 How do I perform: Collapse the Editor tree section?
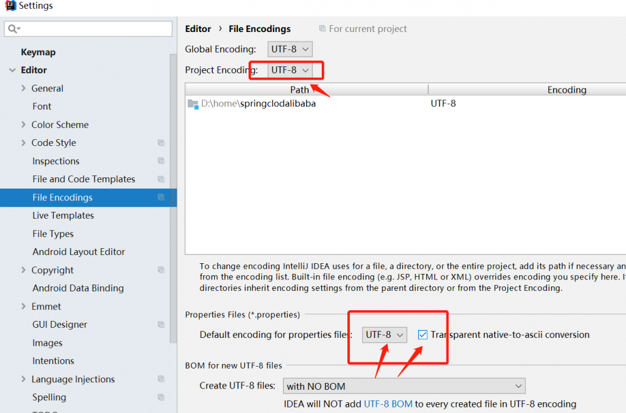pos(13,70)
